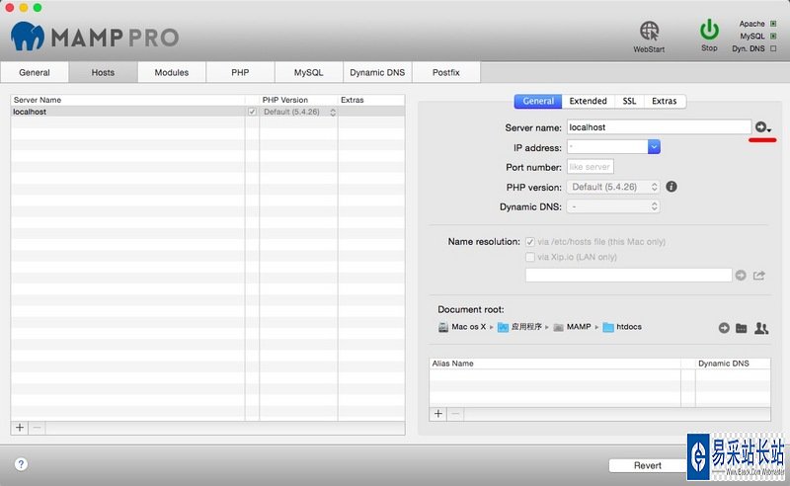This screenshot has width=790, height=486.
Task: Toggle via /etc/hosts file checkbox
Action: (530, 241)
